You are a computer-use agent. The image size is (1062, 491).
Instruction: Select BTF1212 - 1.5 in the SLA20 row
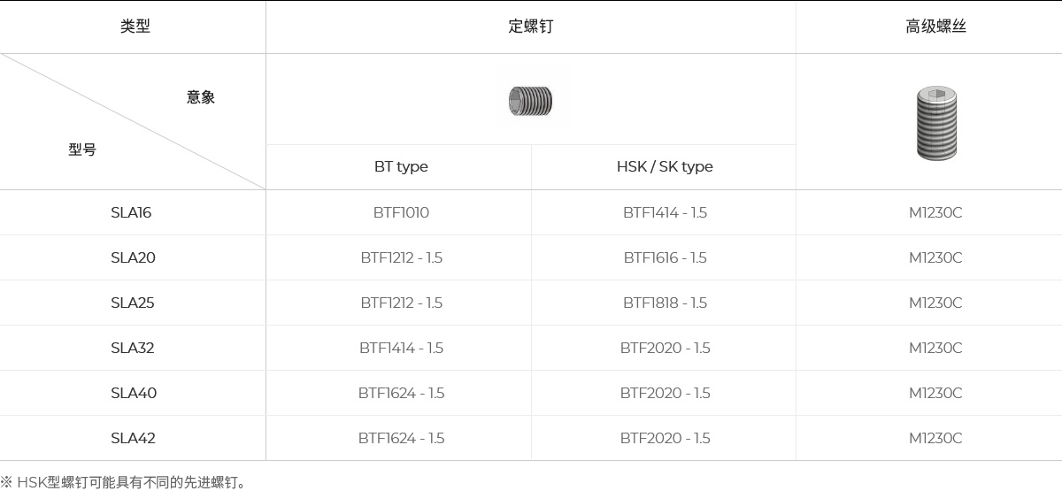pos(401,257)
